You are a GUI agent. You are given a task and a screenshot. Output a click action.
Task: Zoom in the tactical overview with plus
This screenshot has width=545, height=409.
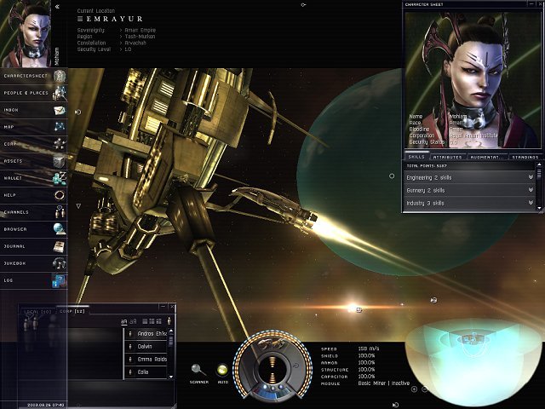point(414,389)
